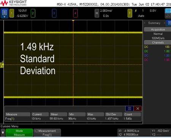This screenshot has width=171, height=138.
Task: Click the Current column header
Action: (x=40, y=114)
